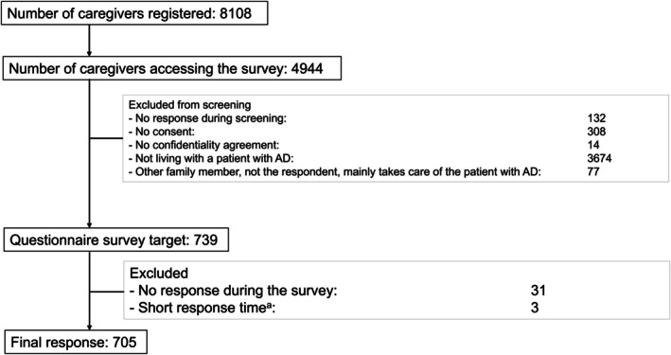This screenshot has height=355, width=671.
Task: Select the 'No consent' exclusion line
Action: (x=161, y=132)
